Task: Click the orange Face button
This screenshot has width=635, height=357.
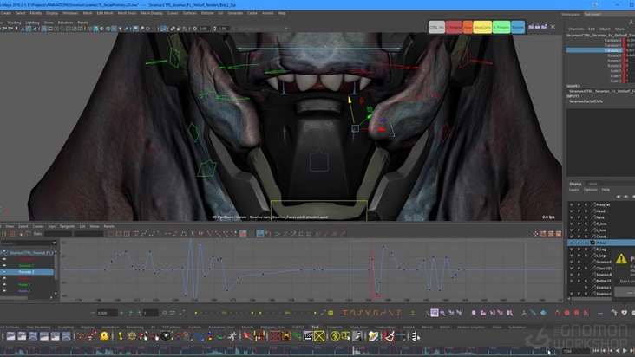Action: (x=468, y=27)
